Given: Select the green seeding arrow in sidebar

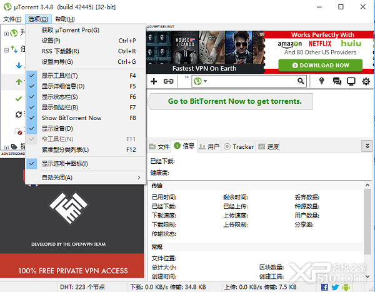Looking at the screenshot, I should coord(19,82).
